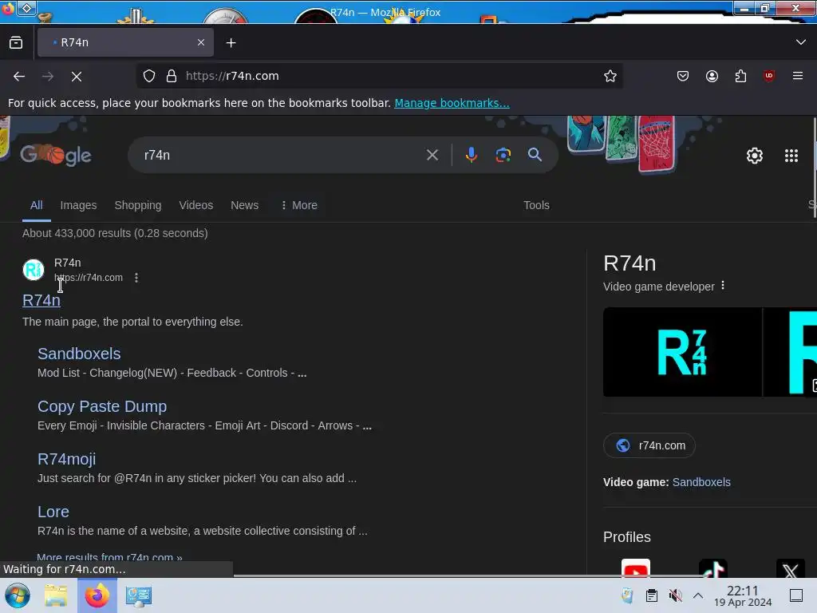Screen dimensions: 817x613
Task: Open uBlock Origin extension icon
Action: (769, 76)
